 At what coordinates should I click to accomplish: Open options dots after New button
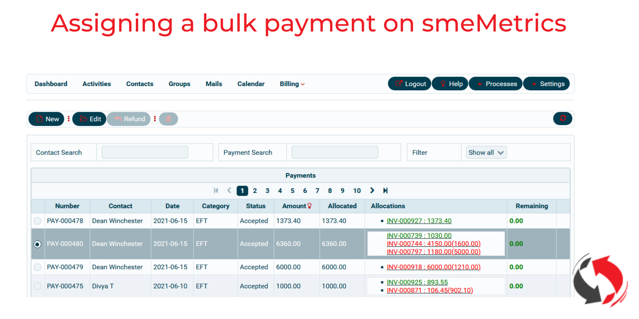[x=69, y=119]
